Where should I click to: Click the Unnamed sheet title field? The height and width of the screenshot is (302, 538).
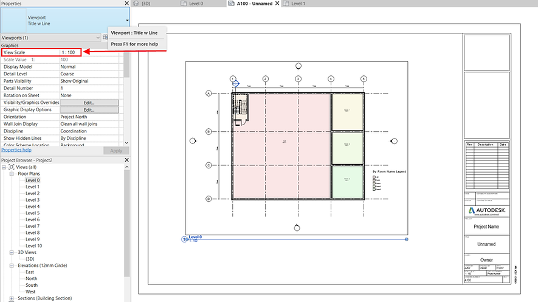point(486,244)
